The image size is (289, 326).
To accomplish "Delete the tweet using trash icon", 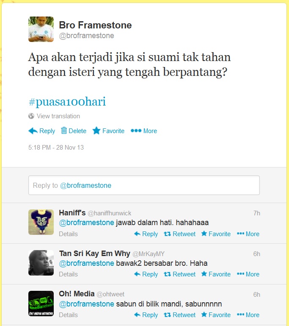I will pyautogui.click(x=74, y=131).
